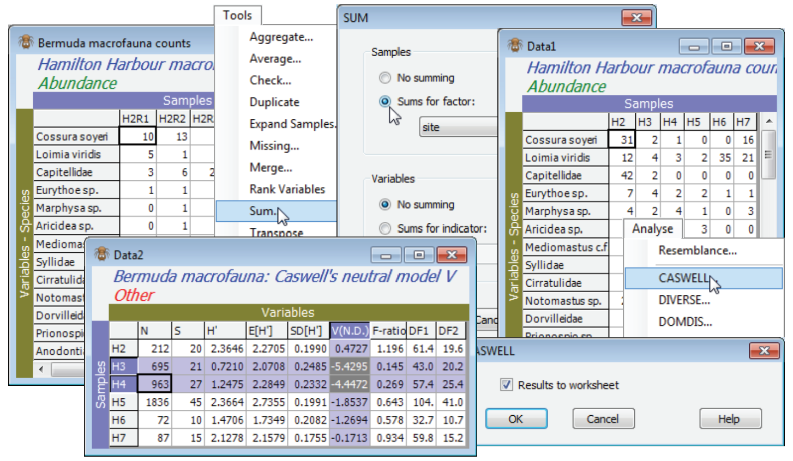Click cell -5.4295 in Data2

(x=350, y=366)
